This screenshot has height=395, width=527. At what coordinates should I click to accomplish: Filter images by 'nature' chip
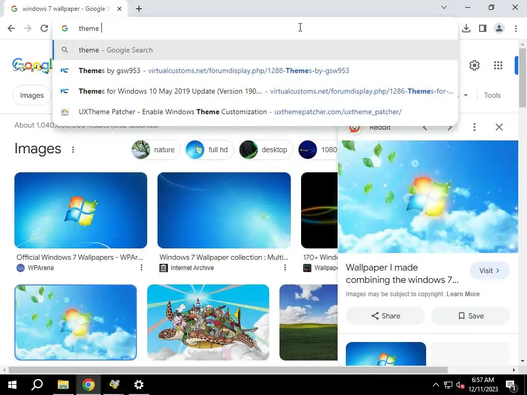(x=155, y=150)
